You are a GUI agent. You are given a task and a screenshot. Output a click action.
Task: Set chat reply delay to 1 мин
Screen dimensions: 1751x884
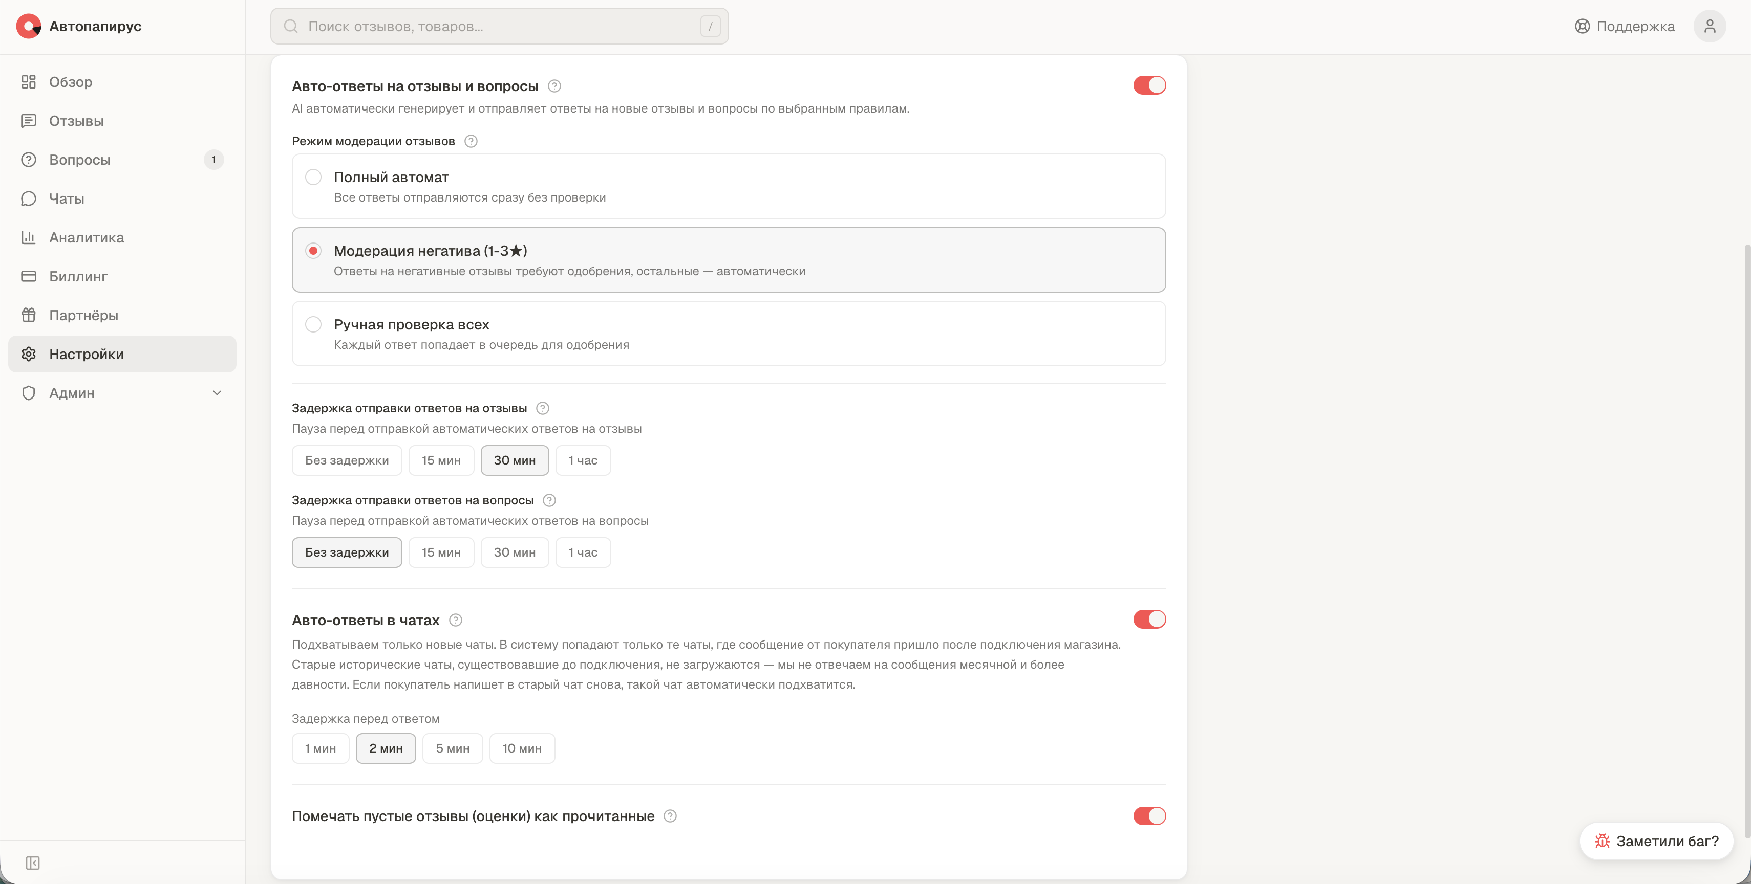tap(320, 748)
